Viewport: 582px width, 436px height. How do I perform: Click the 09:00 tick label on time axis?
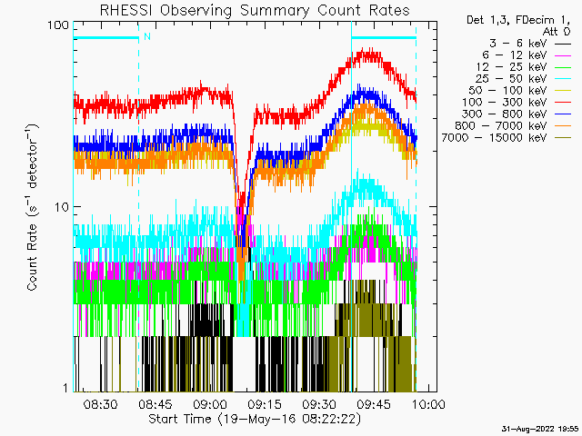(x=209, y=404)
